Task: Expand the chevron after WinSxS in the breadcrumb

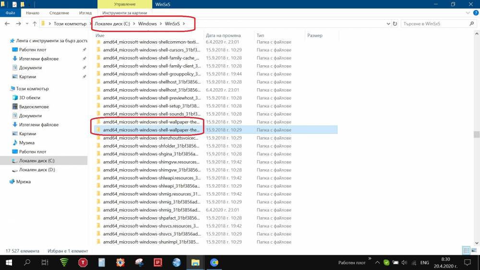Action: pyautogui.click(x=184, y=23)
